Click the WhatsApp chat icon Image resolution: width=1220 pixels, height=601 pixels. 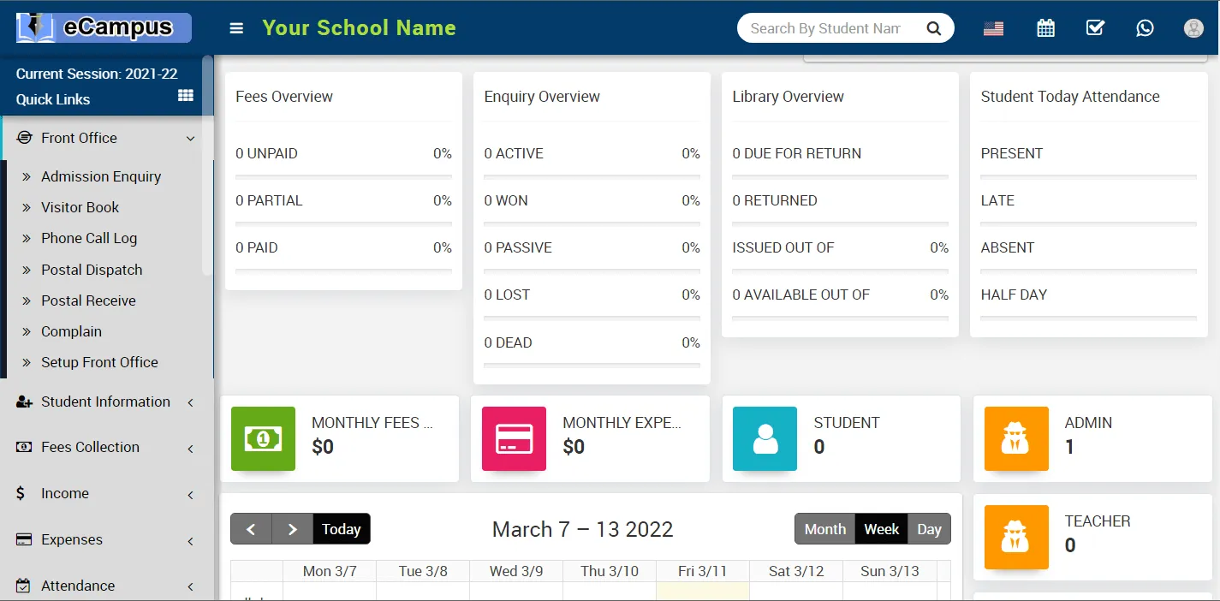tap(1145, 27)
